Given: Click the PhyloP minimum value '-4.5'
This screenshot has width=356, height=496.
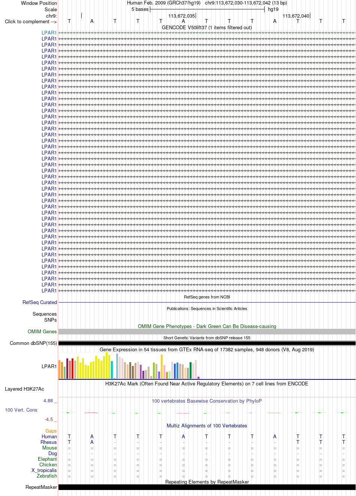Looking at the screenshot, I should [x=49, y=419].
